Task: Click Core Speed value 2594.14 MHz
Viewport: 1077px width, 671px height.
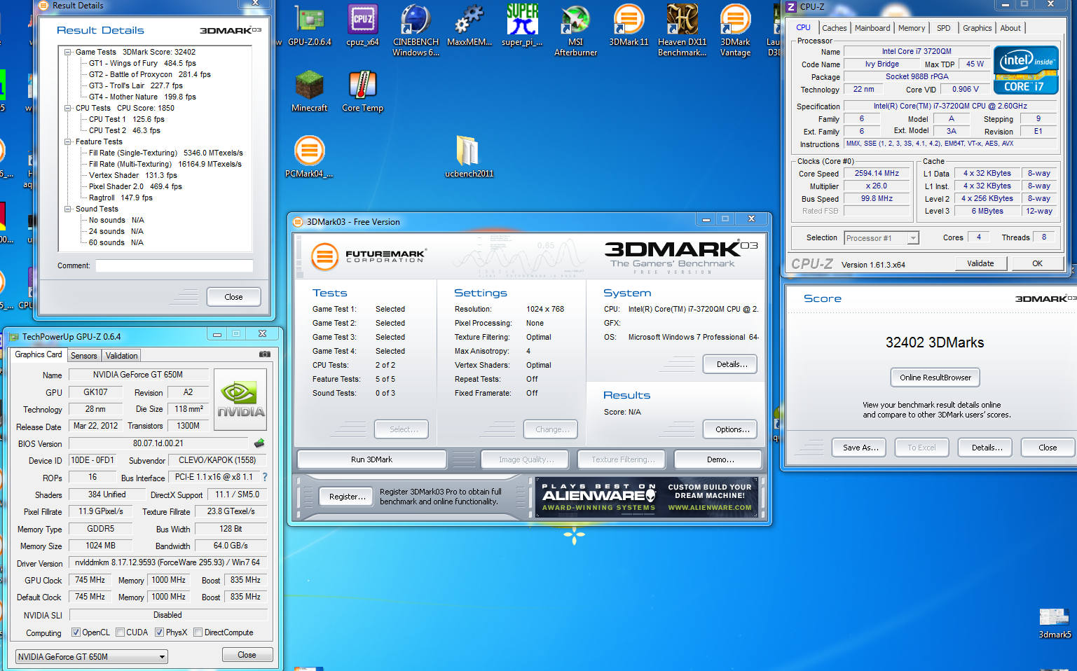Action: (x=877, y=174)
